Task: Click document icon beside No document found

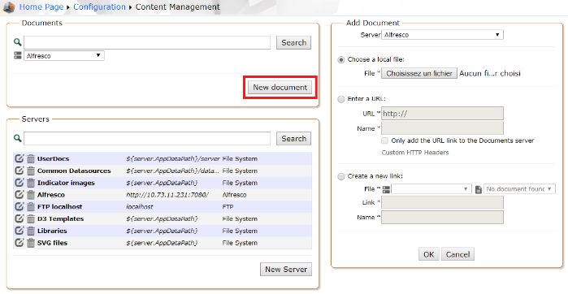Action: 479,189
